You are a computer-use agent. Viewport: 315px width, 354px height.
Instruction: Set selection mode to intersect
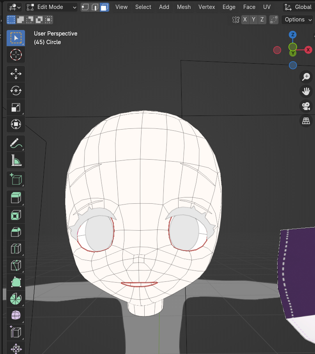pyautogui.click(x=48, y=20)
